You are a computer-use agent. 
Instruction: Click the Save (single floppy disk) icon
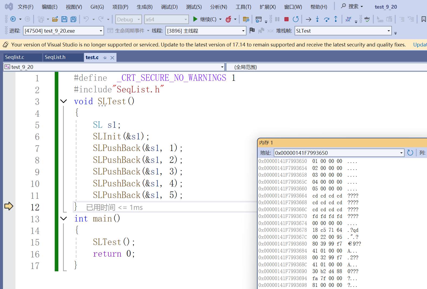tap(64, 19)
